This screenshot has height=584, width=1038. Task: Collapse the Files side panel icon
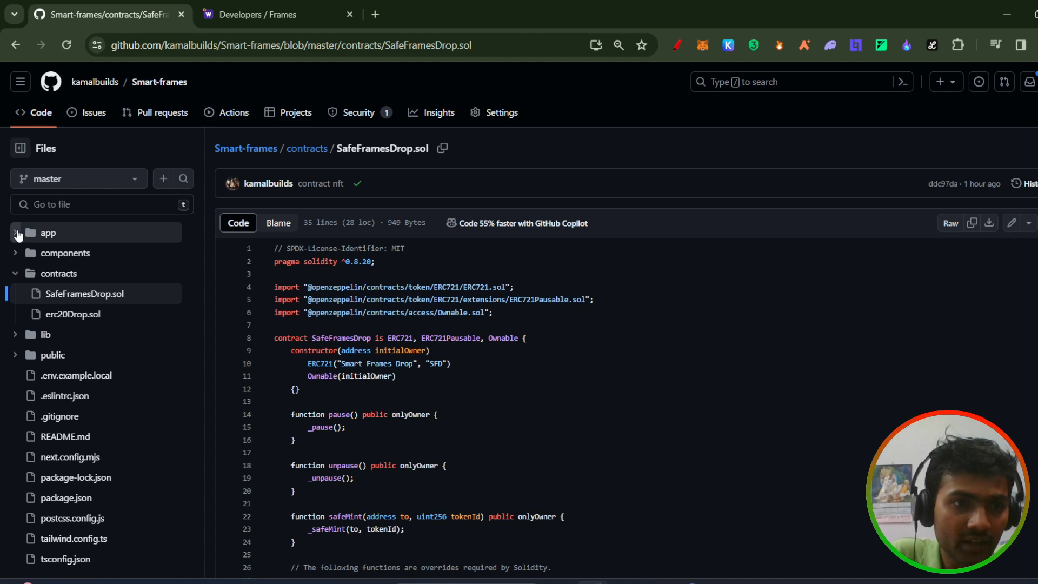[21, 148]
